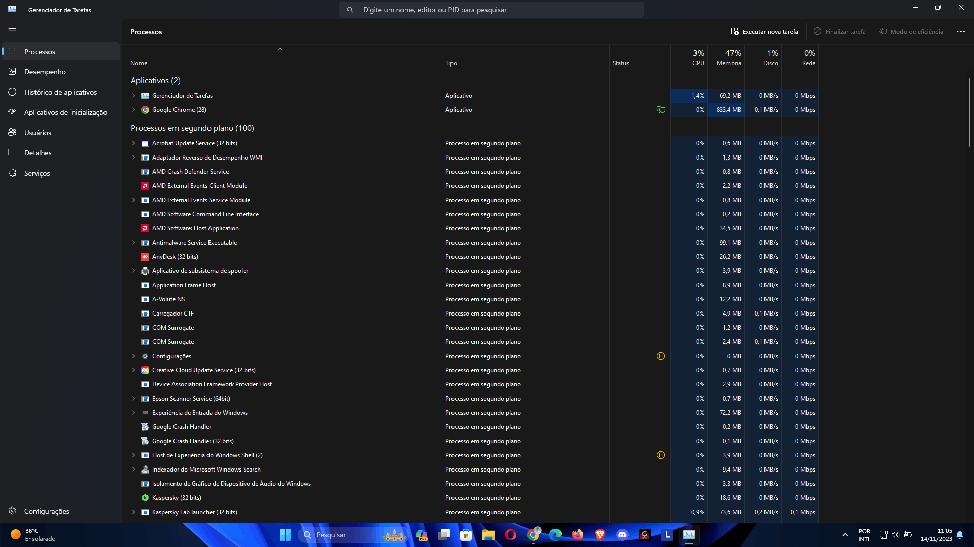Select the Kaspersky (32 bits) process icon
Image resolution: width=974 pixels, height=547 pixels.
145,498
